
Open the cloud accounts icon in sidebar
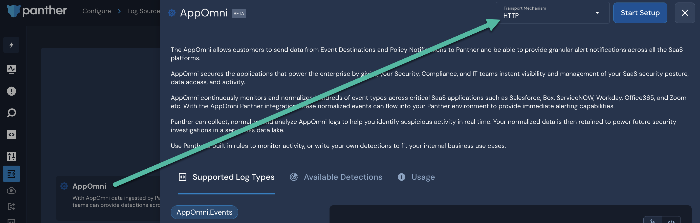(x=11, y=190)
